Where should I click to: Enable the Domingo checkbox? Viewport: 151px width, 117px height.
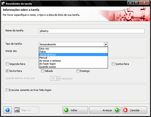coord(78,71)
